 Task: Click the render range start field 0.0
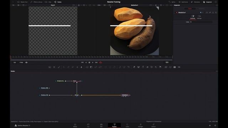coord(15,63)
